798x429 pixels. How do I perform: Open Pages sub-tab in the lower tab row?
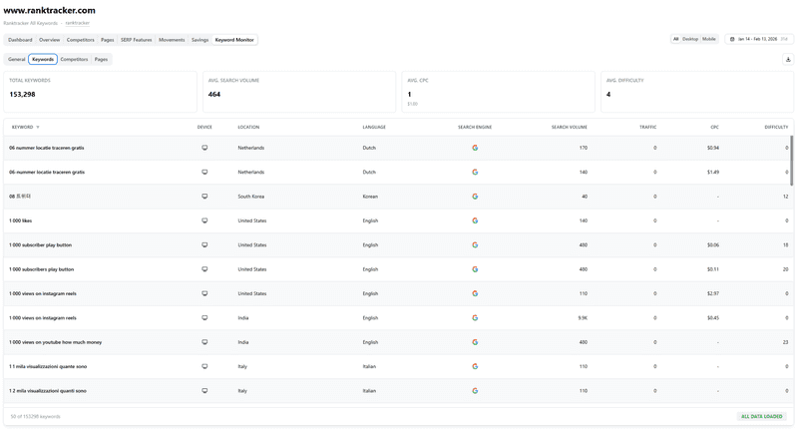[x=102, y=60]
